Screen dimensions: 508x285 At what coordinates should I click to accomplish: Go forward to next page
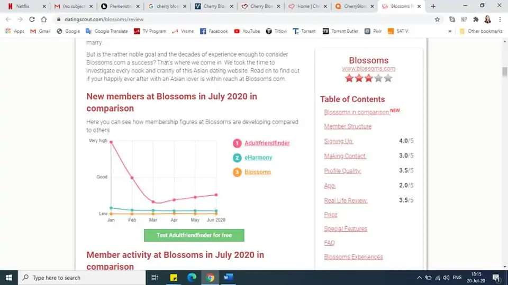click(20, 20)
